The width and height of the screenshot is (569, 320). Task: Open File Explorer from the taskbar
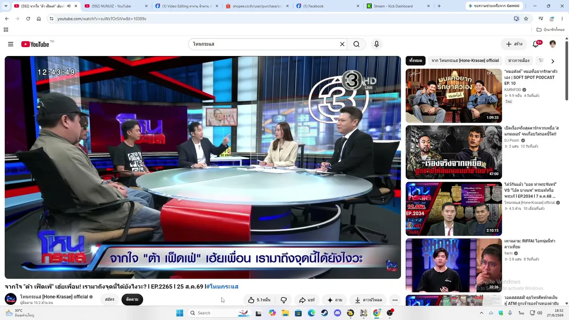[x=285, y=313]
